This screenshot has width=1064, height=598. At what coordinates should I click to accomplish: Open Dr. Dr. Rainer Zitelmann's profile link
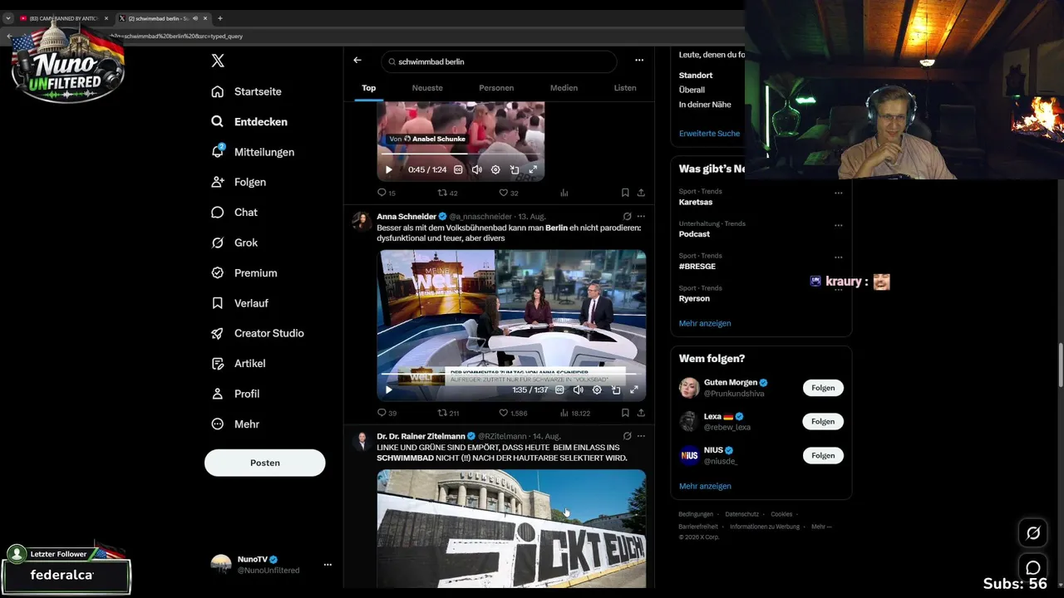421,436
